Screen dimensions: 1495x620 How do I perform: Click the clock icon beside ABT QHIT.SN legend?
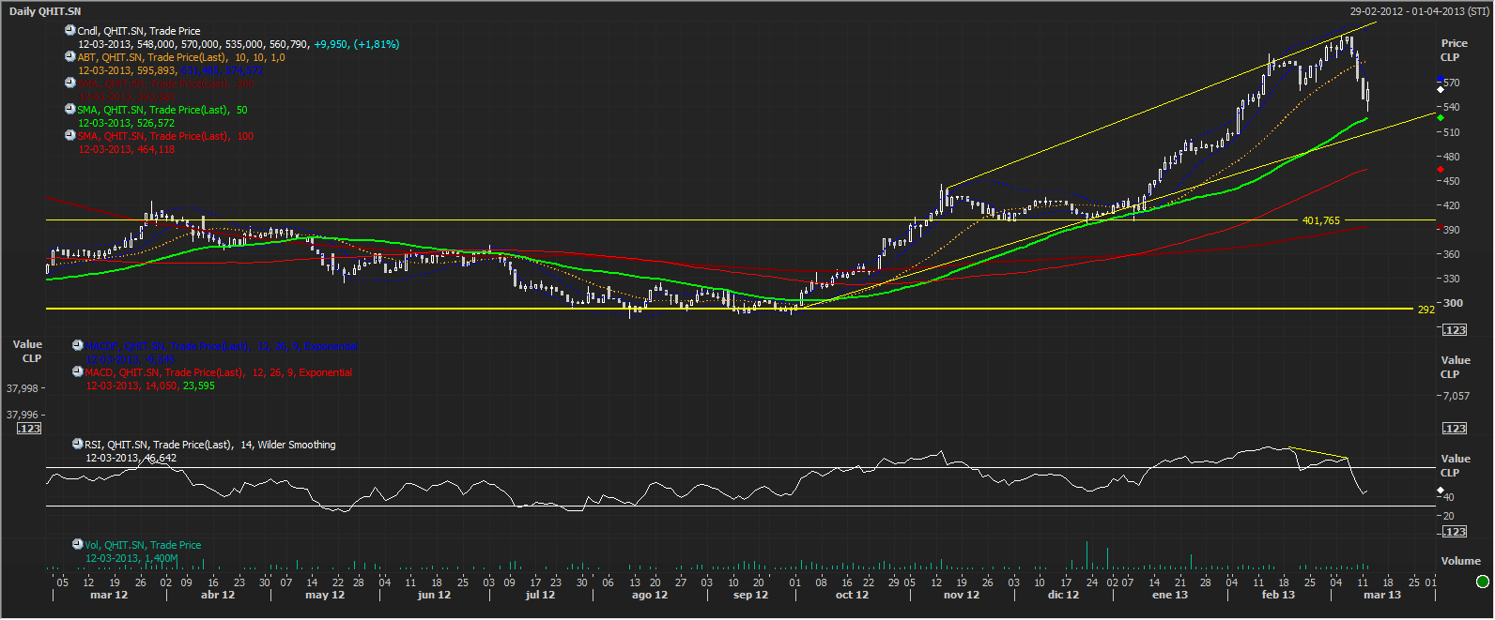coord(69,56)
